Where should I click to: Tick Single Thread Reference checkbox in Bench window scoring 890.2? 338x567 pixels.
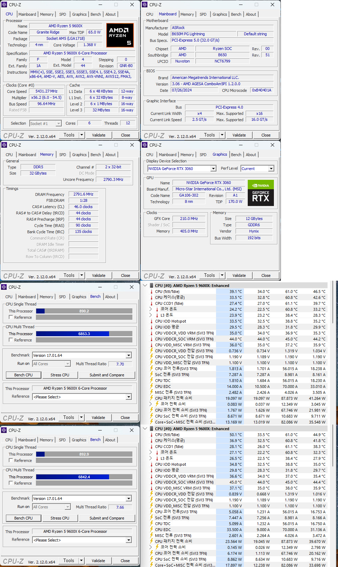tap(11, 317)
